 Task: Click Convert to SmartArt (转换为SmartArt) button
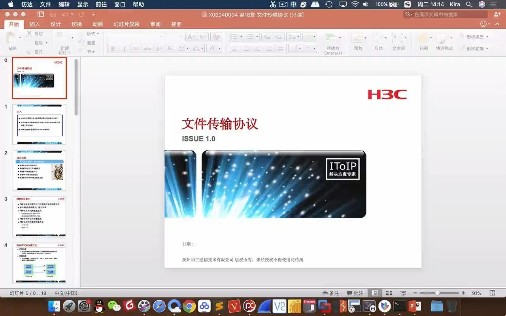333,43
